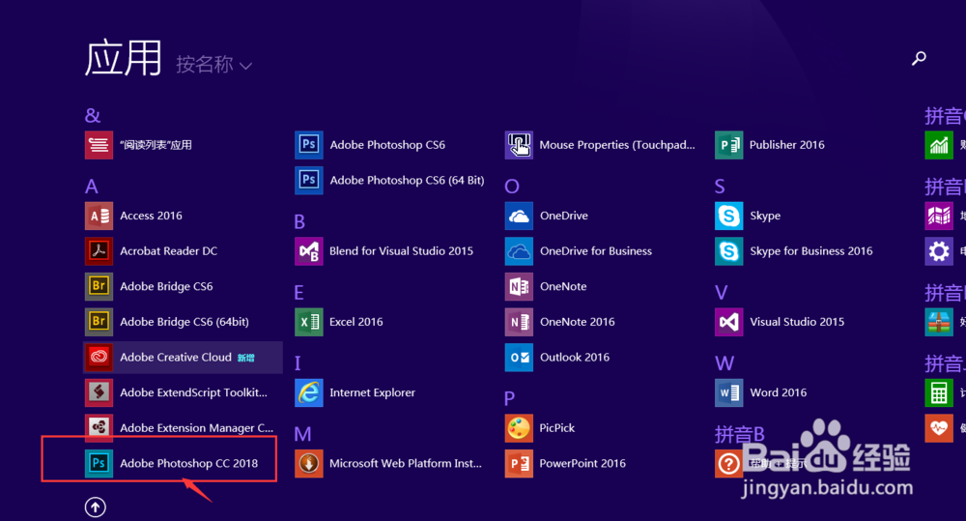Launch Access 2016 icon

coord(99,216)
